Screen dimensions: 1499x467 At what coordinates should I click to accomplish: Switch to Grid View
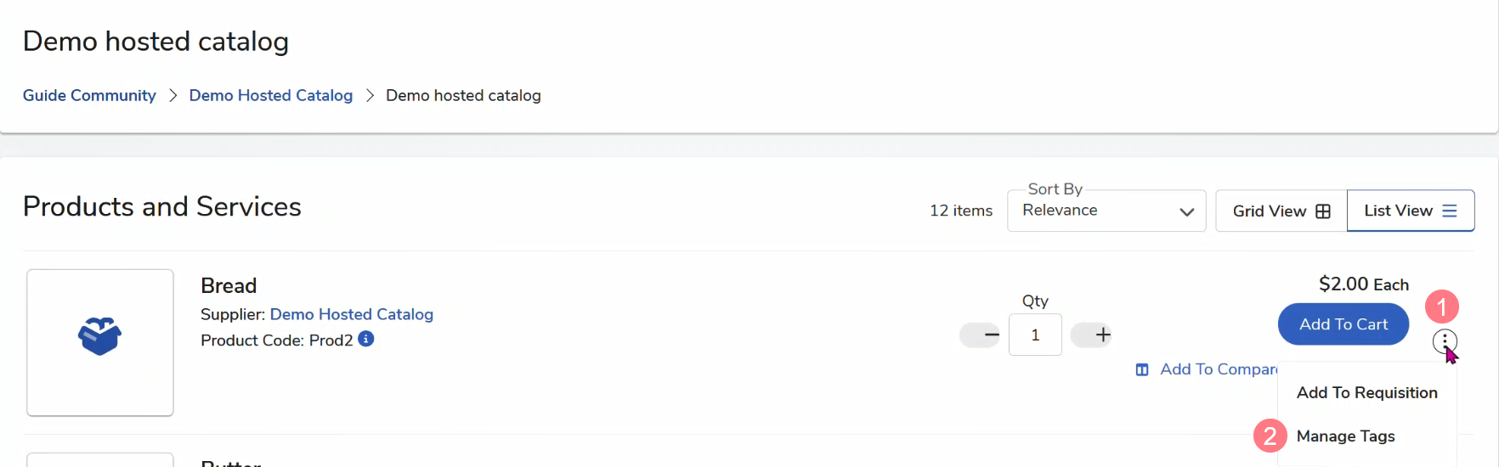point(1281,211)
